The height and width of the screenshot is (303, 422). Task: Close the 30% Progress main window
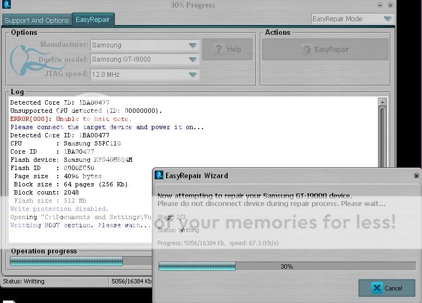(x=390, y=5)
